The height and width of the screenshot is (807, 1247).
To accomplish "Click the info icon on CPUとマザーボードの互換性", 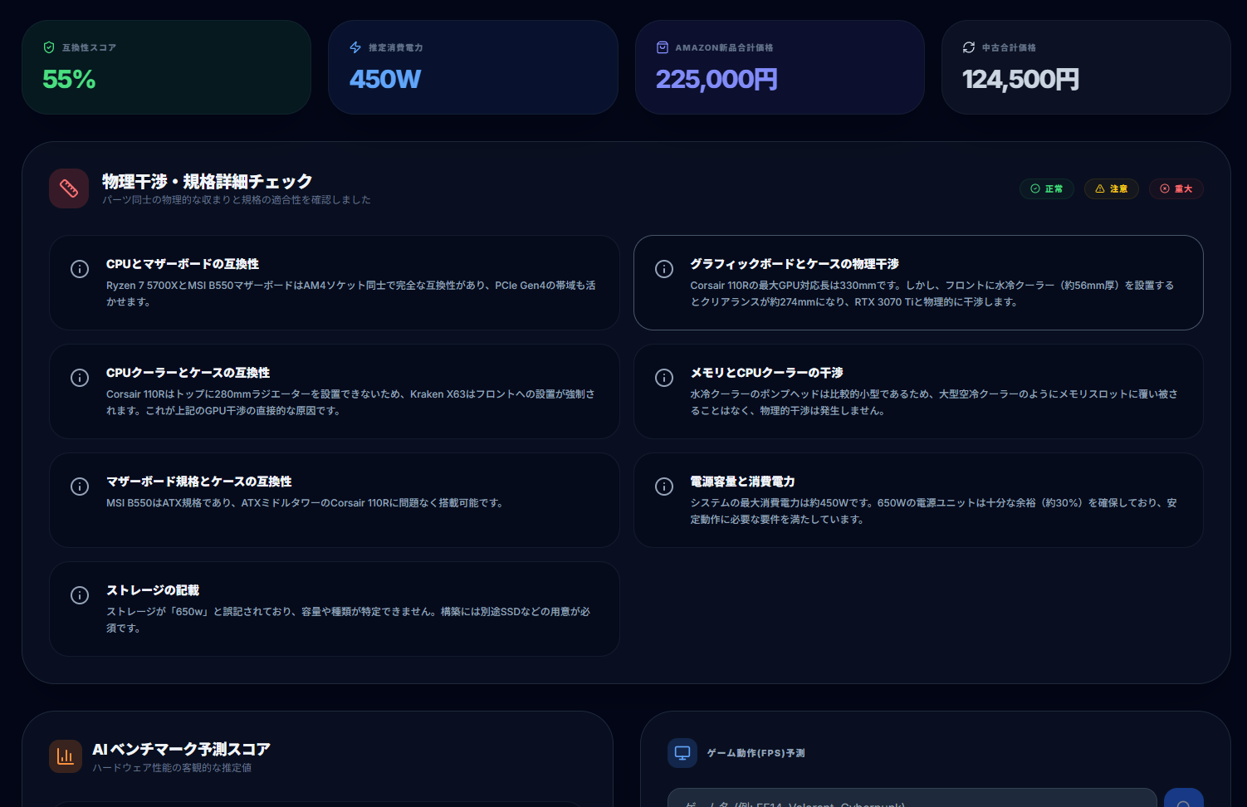I will coord(80,269).
